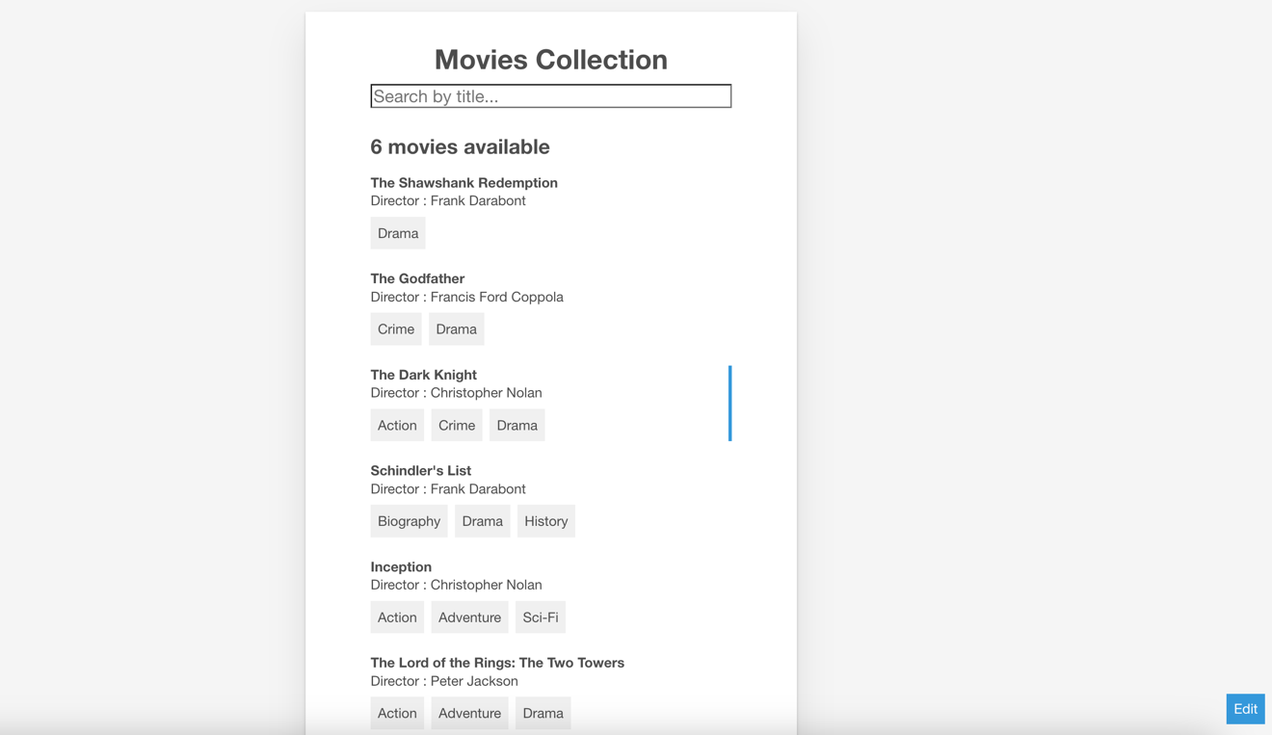This screenshot has height=735, width=1272.
Task: Click the Sci-Fi tag under Inception
Action: click(540, 617)
